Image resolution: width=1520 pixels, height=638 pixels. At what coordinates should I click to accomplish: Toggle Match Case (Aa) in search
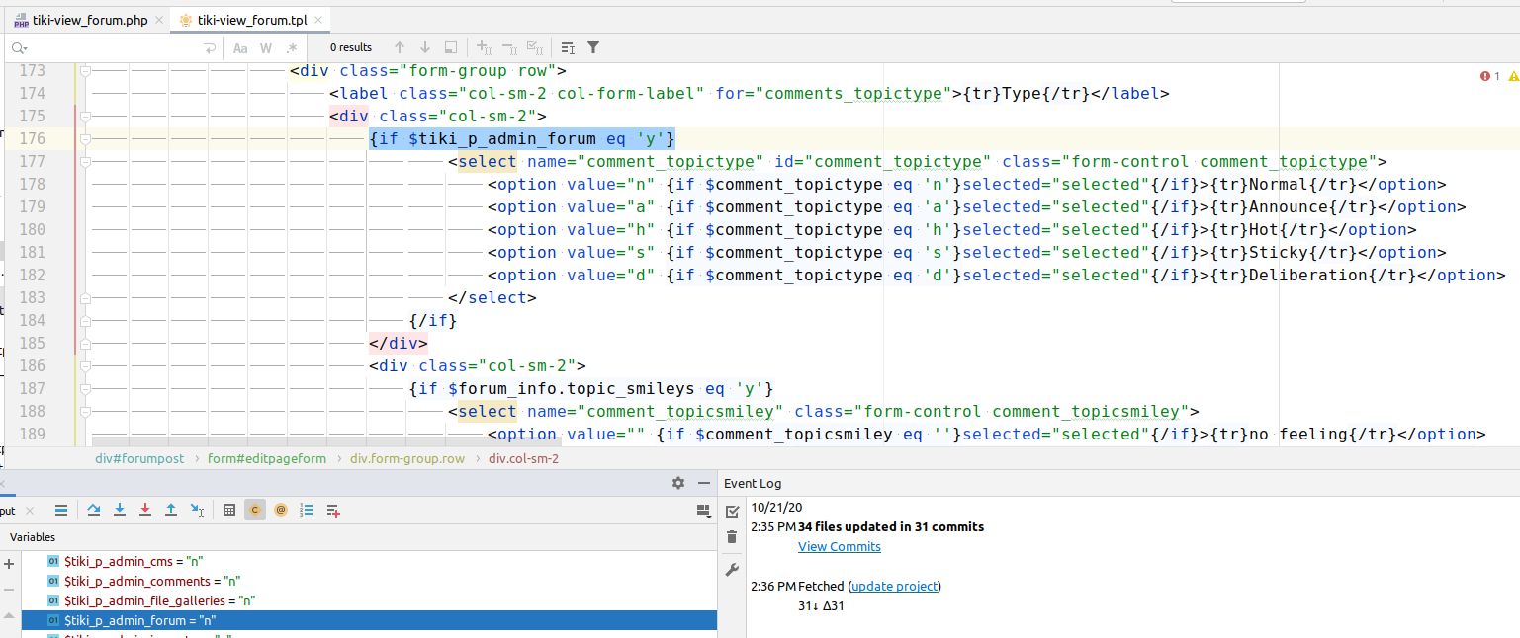click(x=240, y=47)
